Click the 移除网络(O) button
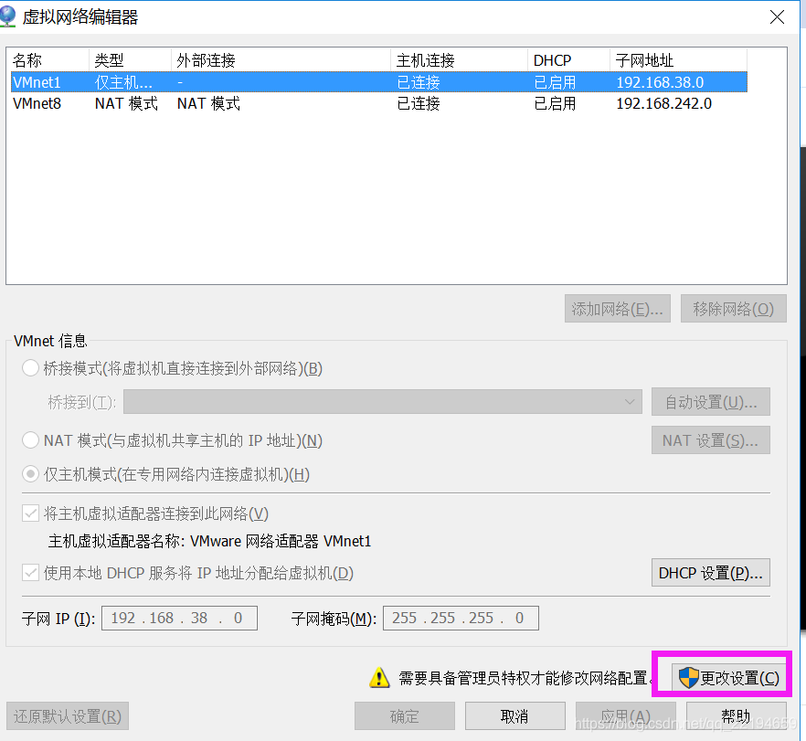806x741 pixels. coord(734,308)
